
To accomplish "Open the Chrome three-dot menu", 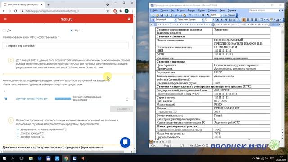I will pyautogui.click(x=132, y=11).
